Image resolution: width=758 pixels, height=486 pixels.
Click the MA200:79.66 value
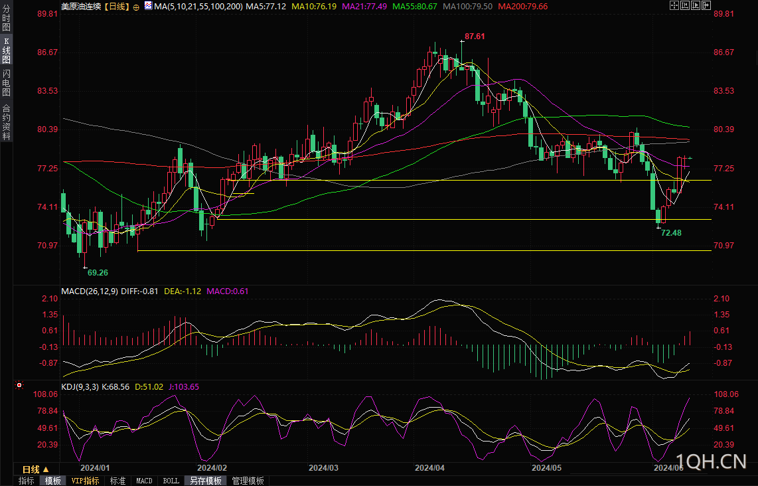coord(523,7)
